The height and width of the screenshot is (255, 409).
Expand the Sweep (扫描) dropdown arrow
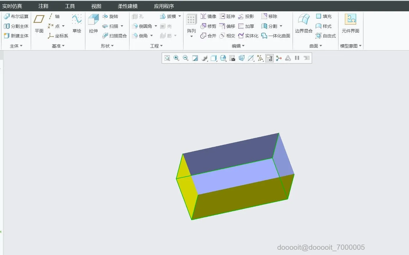(122, 26)
